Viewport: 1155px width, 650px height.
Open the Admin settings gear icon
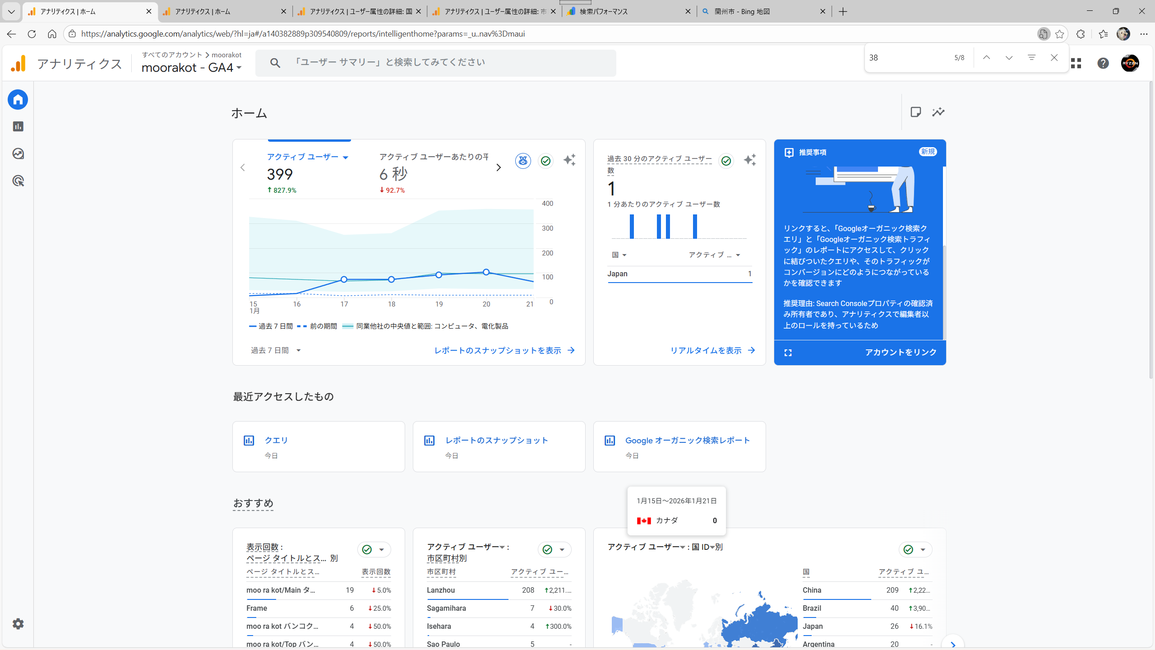(18, 624)
